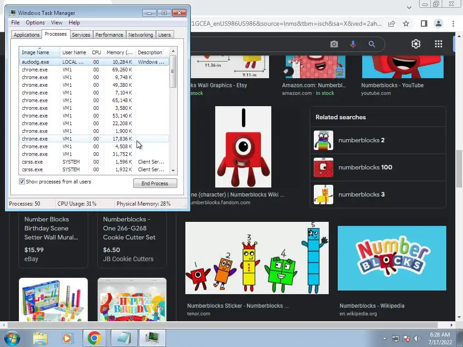Click the Chrome address bar URL

point(286,23)
